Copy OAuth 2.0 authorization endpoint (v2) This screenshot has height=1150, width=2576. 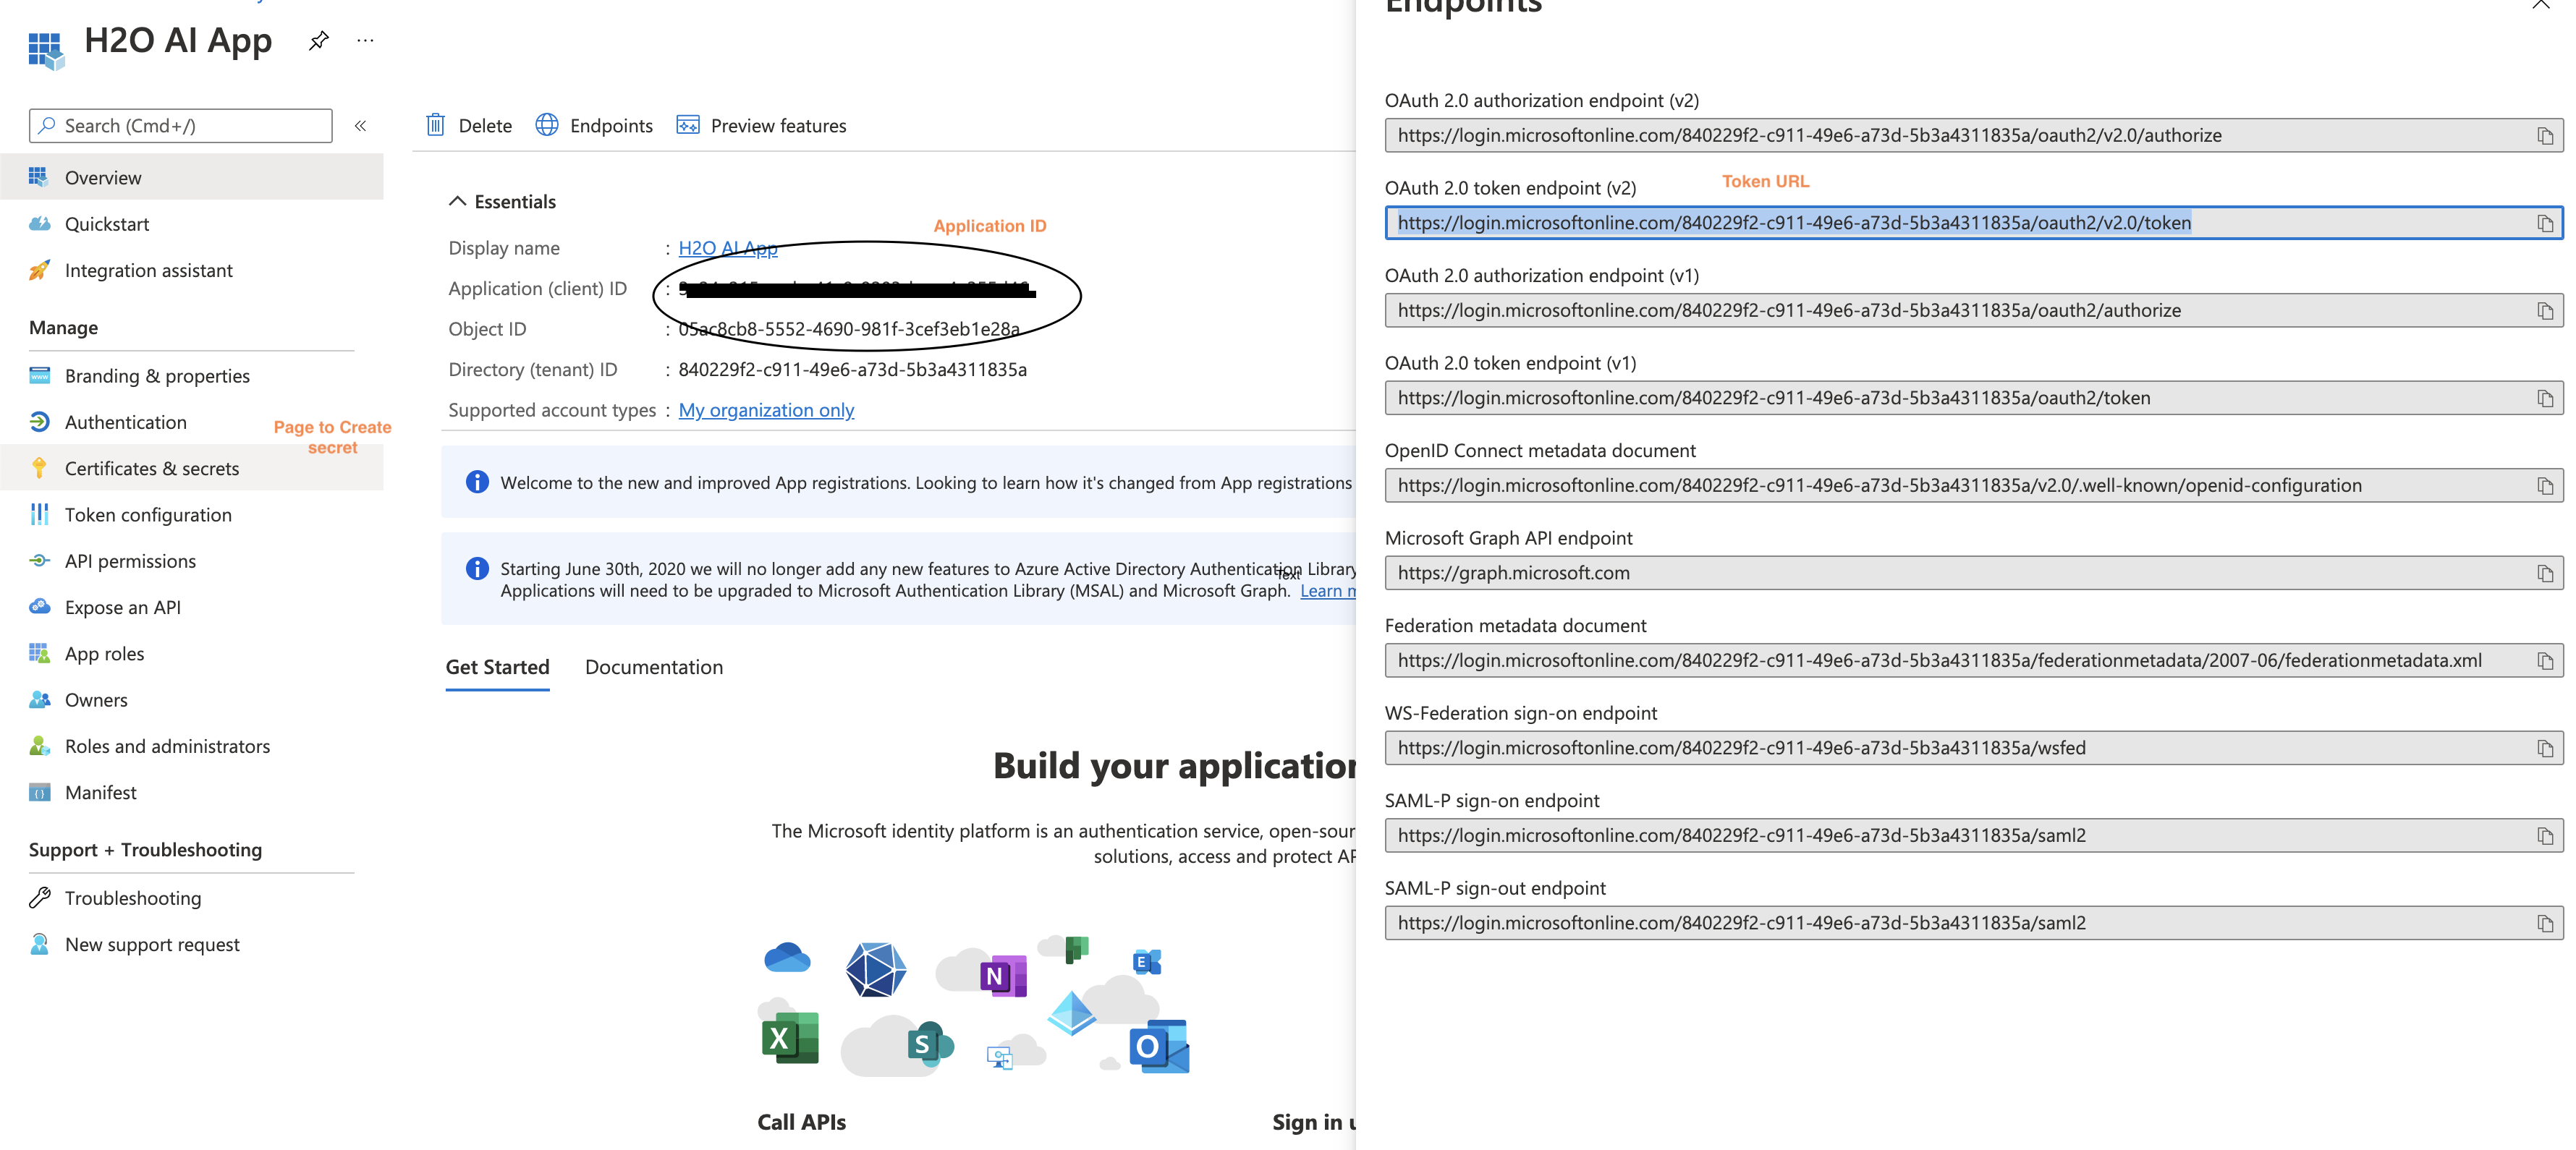tap(2545, 136)
